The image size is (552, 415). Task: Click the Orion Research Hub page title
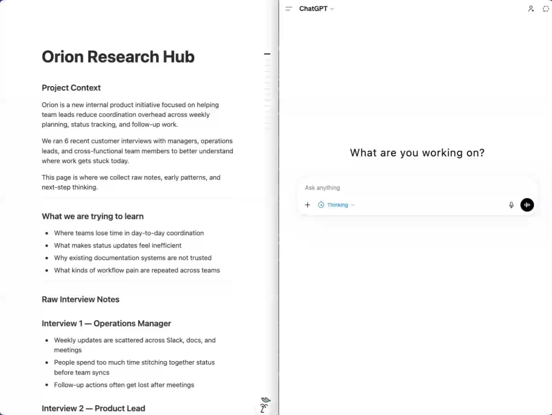pos(118,56)
